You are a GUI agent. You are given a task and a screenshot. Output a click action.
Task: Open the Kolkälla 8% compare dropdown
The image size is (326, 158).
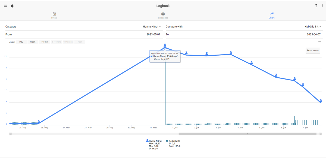pos(313,27)
